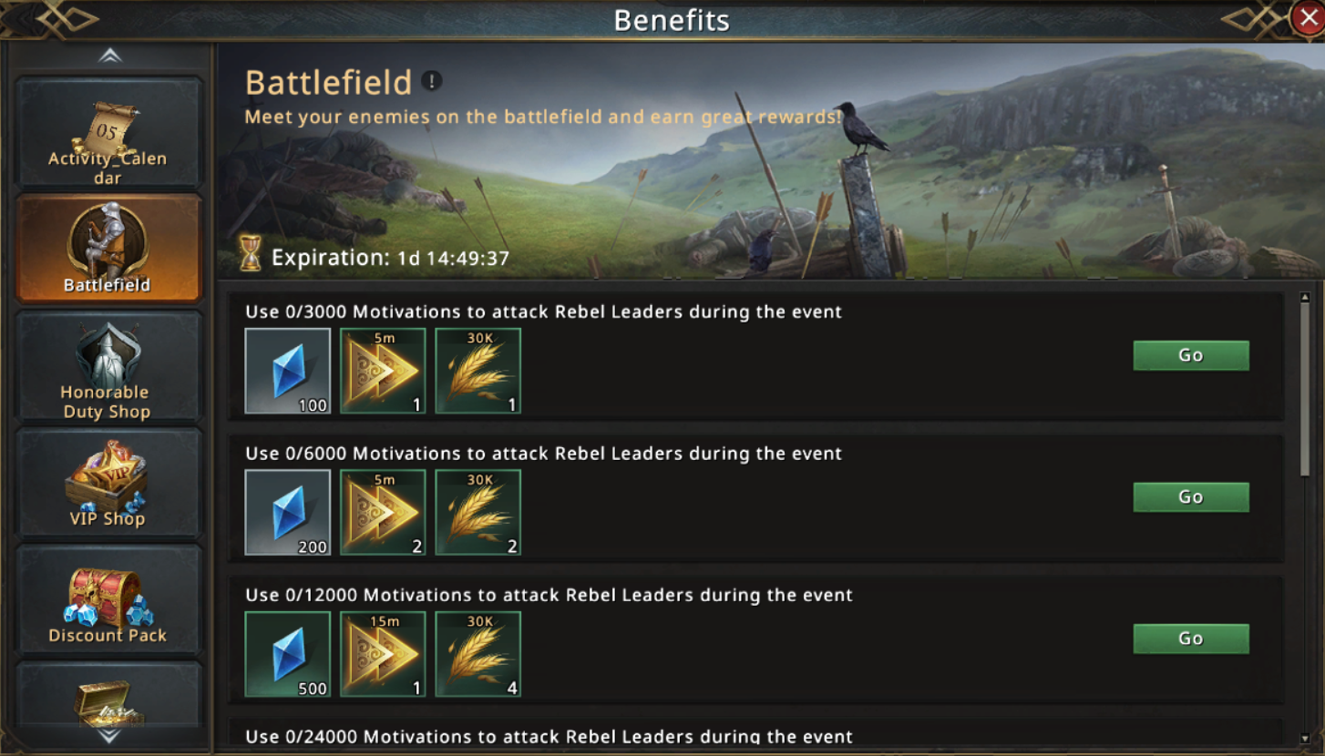Image resolution: width=1325 pixels, height=756 pixels.
Task: Click Go for the 3000 Motivations task
Action: (1191, 355)
